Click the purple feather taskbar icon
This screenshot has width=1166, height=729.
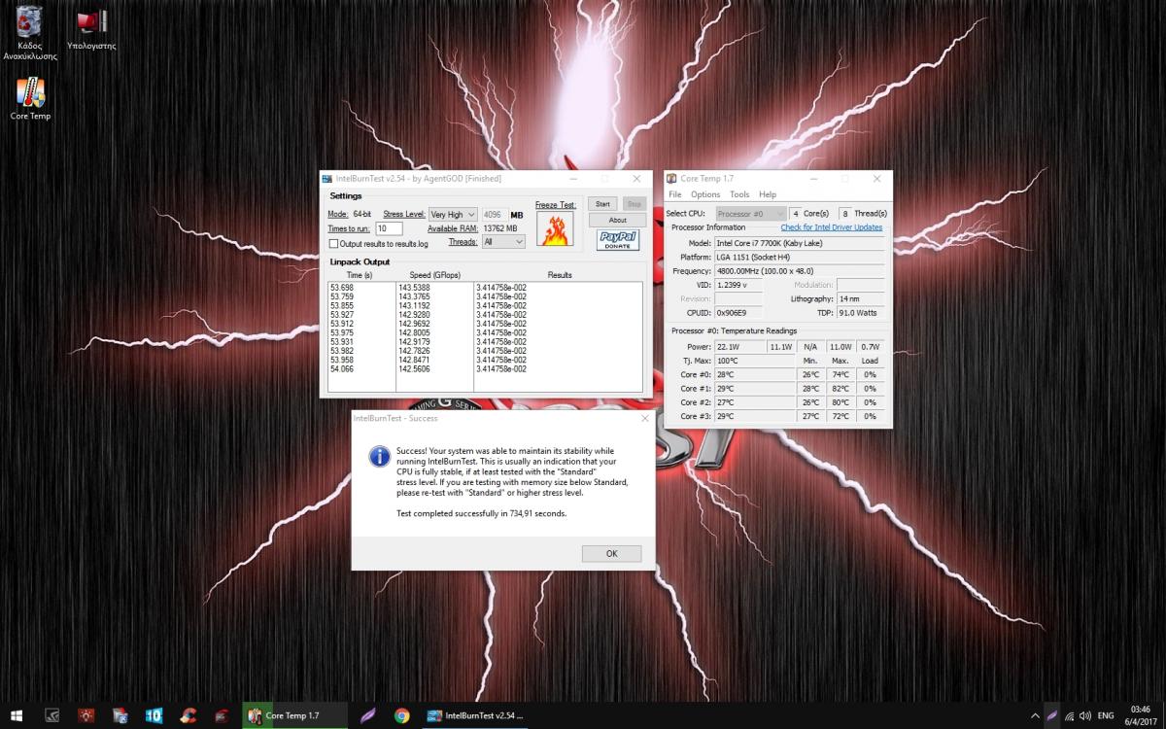367,715
